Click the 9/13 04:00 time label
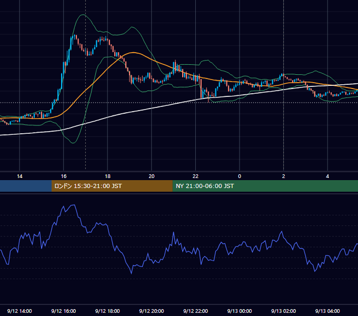This screenshot has height=316, width=358. click(327, 311)
